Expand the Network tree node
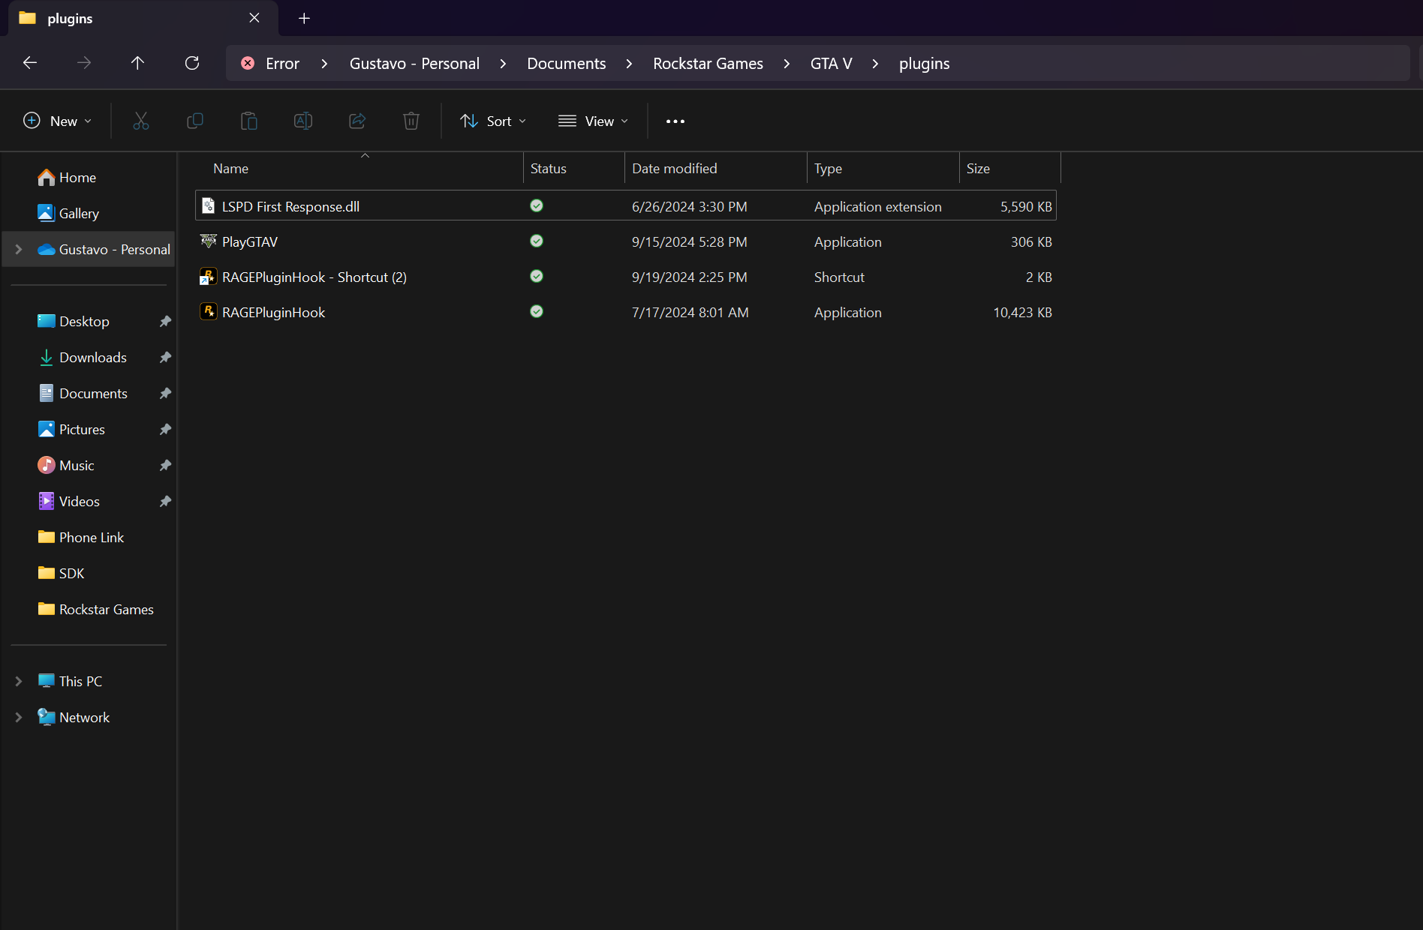 [x=19, y=717]
